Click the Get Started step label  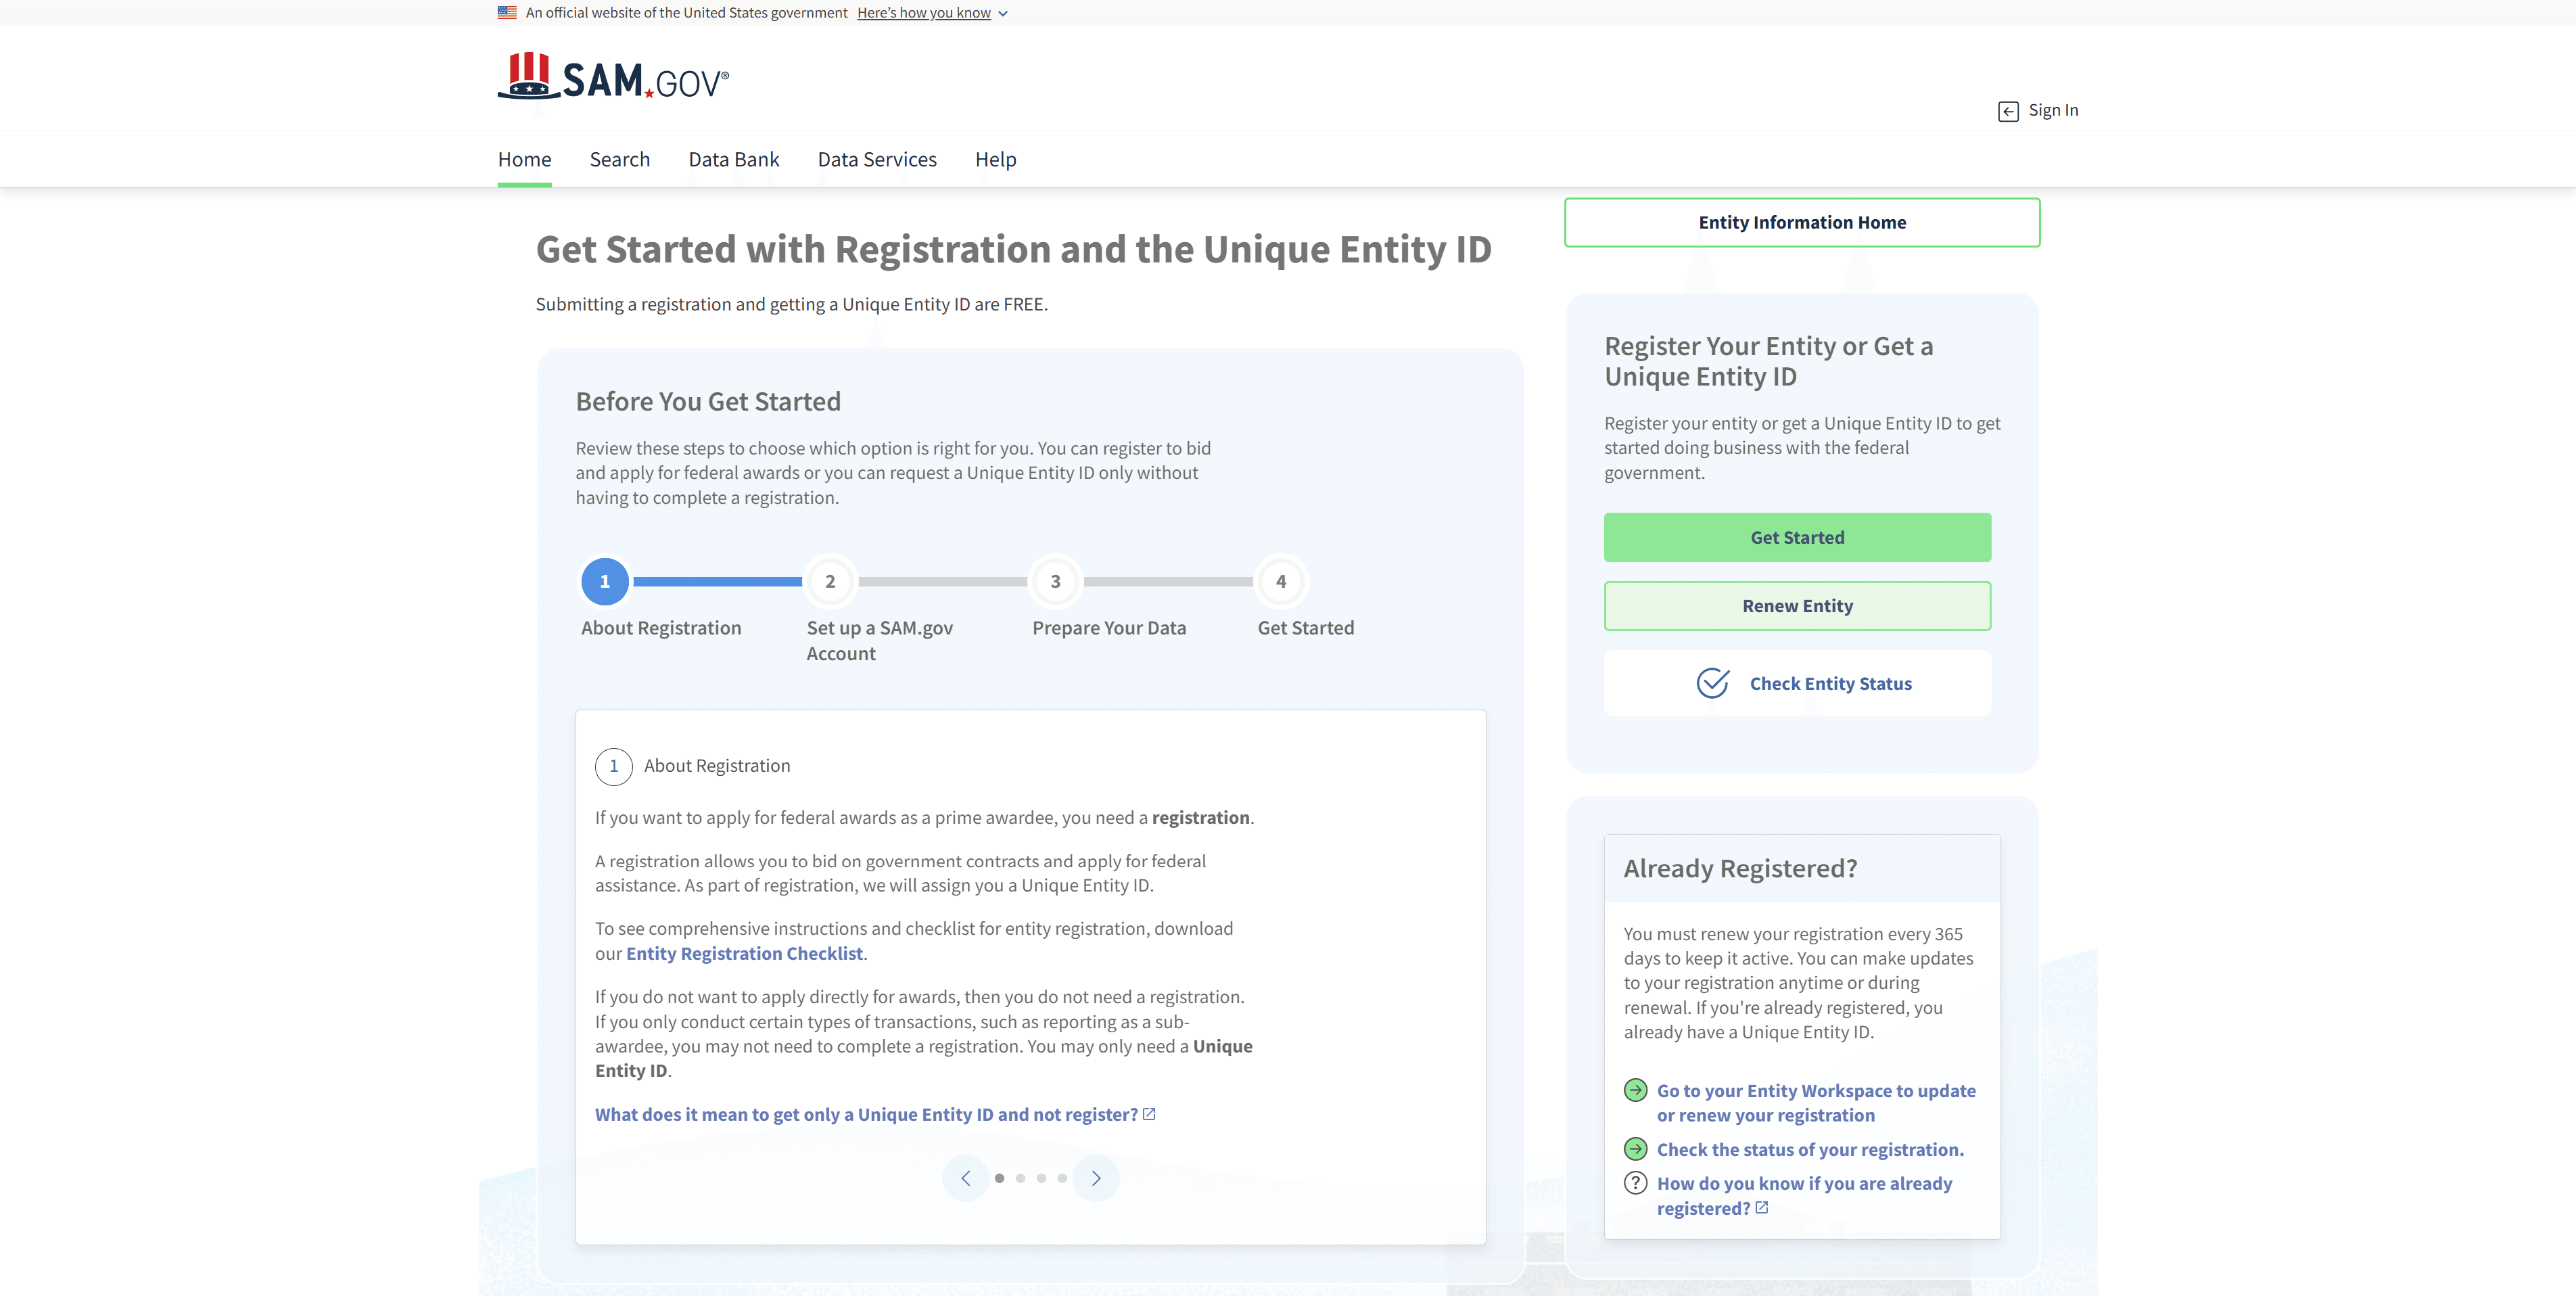coord(1306,628)
